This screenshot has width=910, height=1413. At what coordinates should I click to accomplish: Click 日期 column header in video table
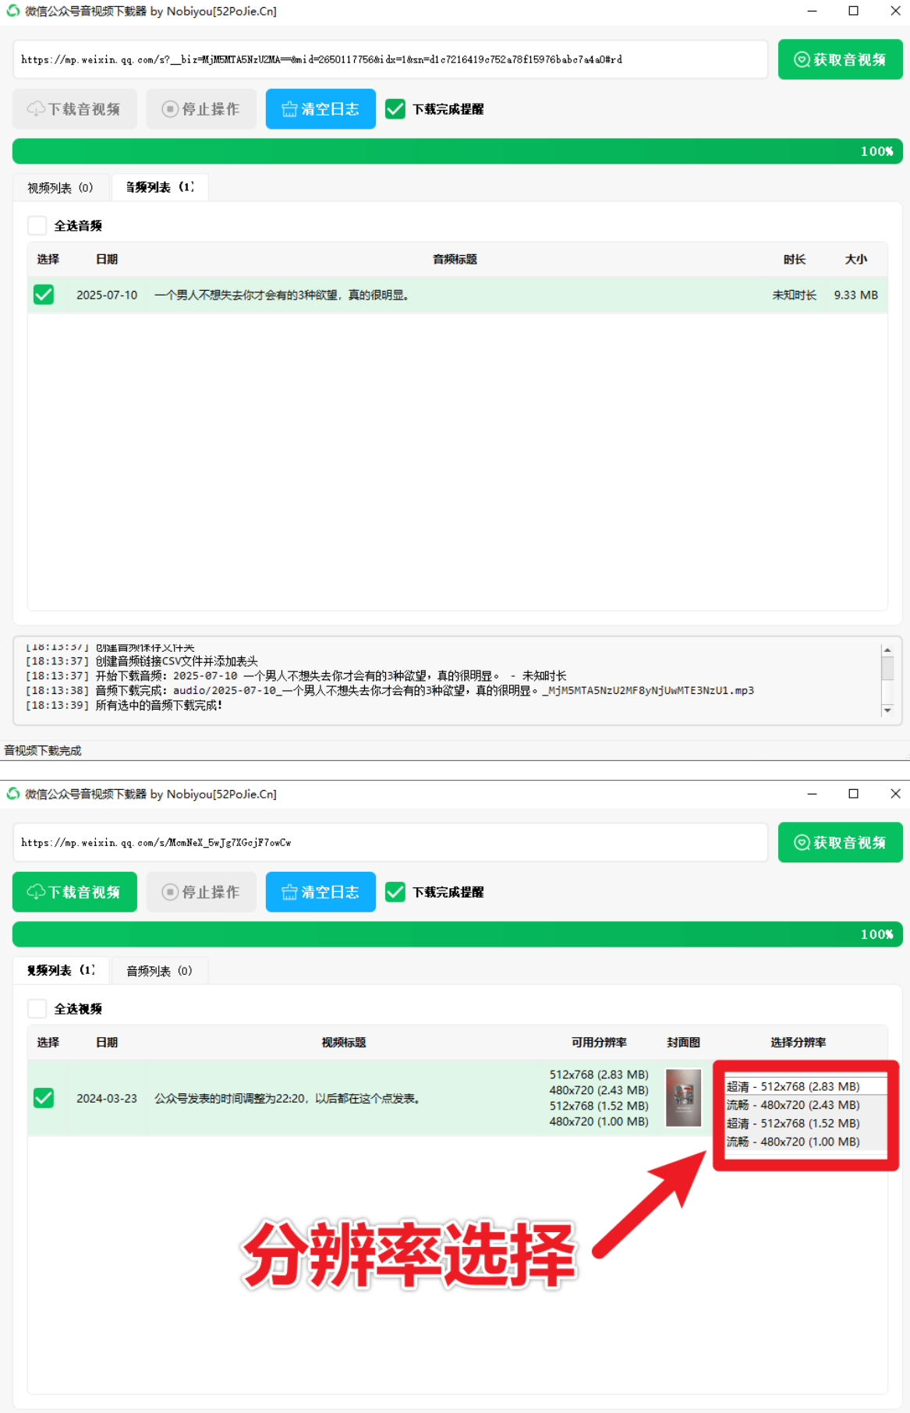tap(107, 1042)
